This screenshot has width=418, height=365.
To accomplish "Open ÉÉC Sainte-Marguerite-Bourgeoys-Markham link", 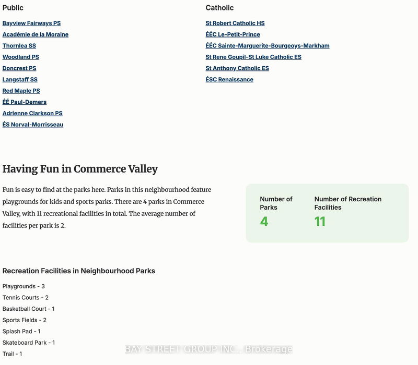I will [x=268, y=46].
